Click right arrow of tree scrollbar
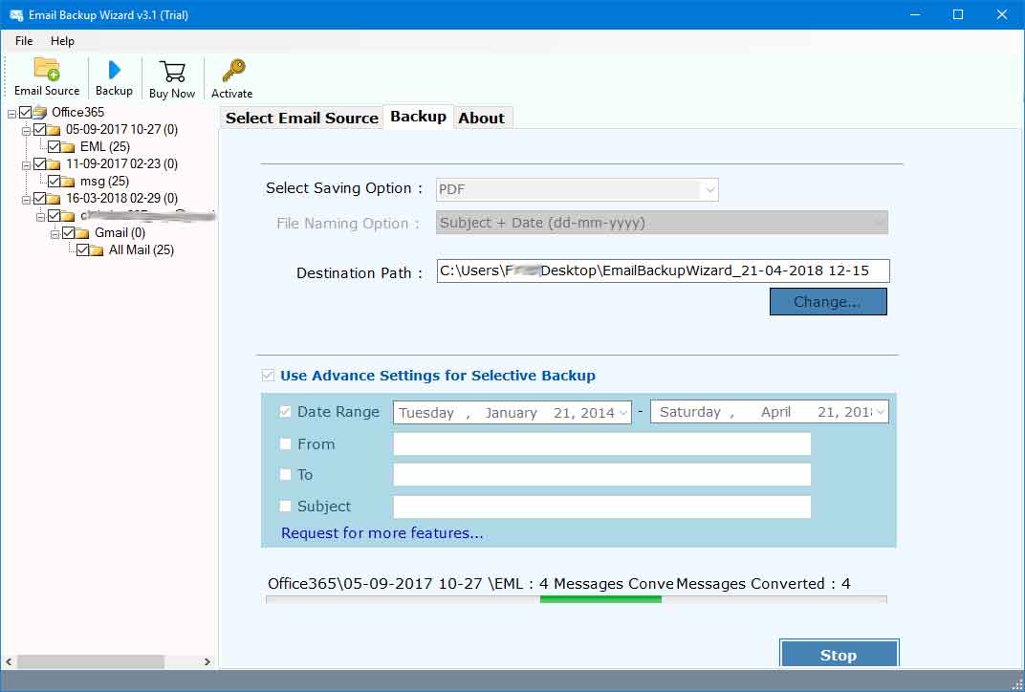This screenshot has width=1025, height=692. point(207,662)
